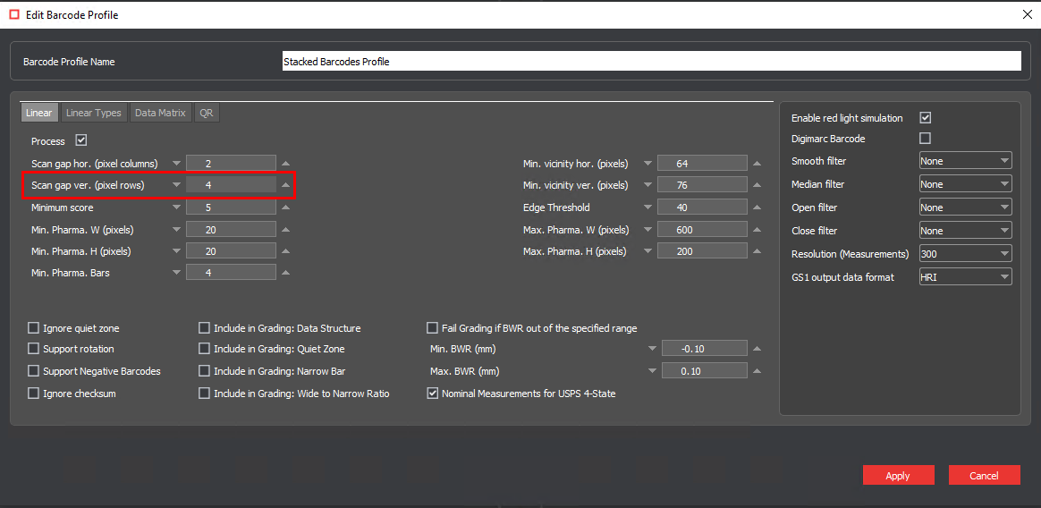Enable the Digimarc Barcode checkbox
Screen dimensions: 1041x508
coord(926,139)
